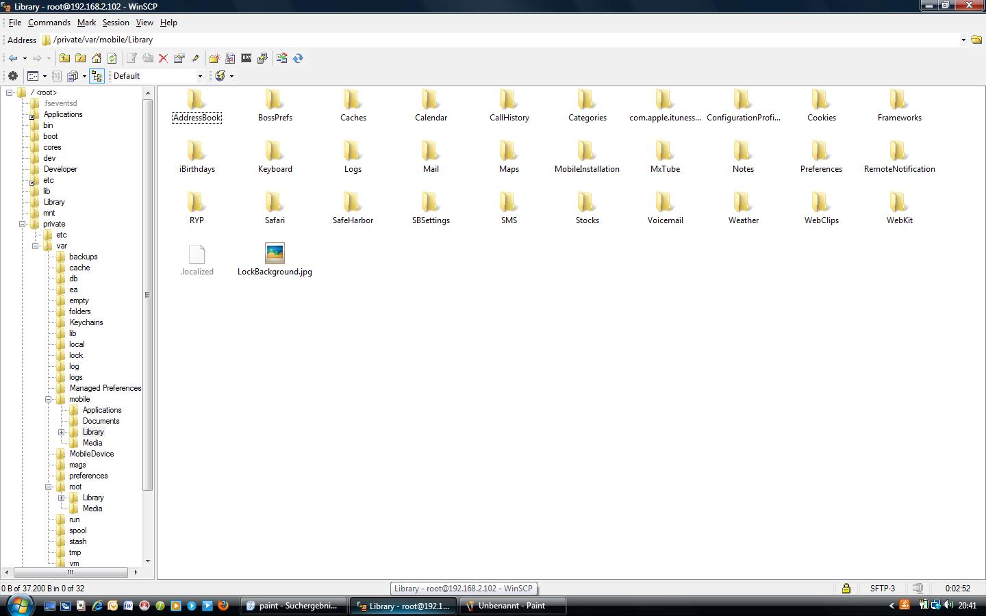Screen dimensions: 986x616
Task: Collapse the mobile node in tree
Action: pyautogui.click(x=49, y=399)
